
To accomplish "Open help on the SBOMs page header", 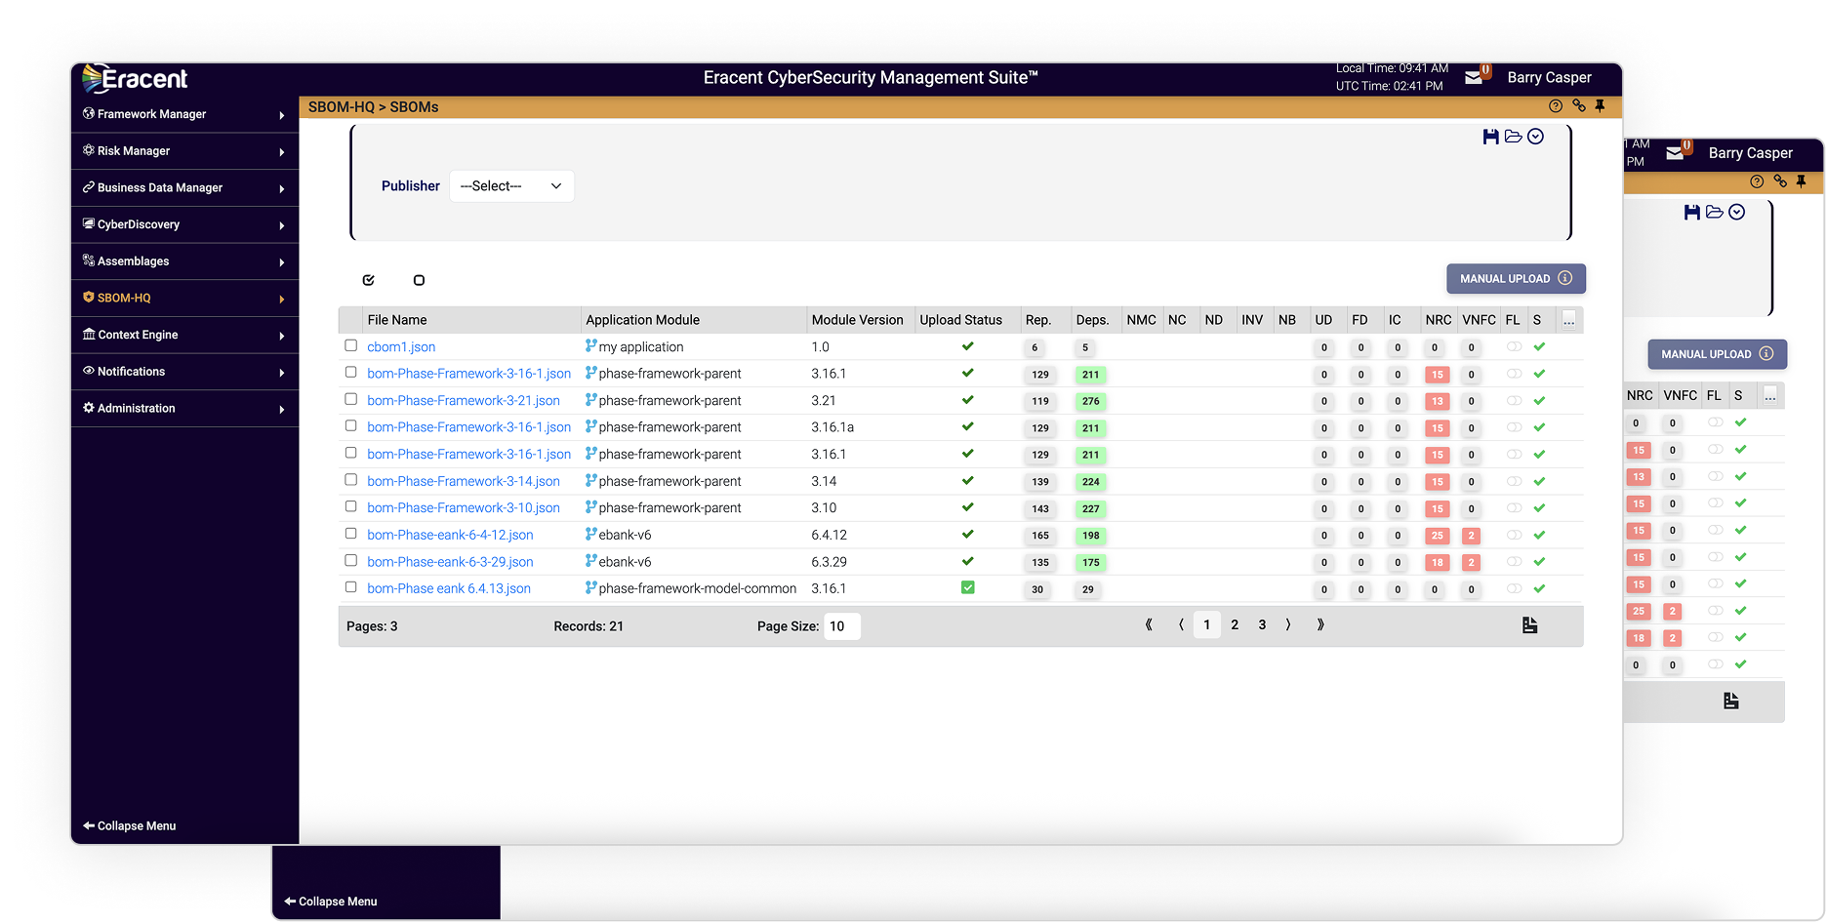I will point(1558,106).
